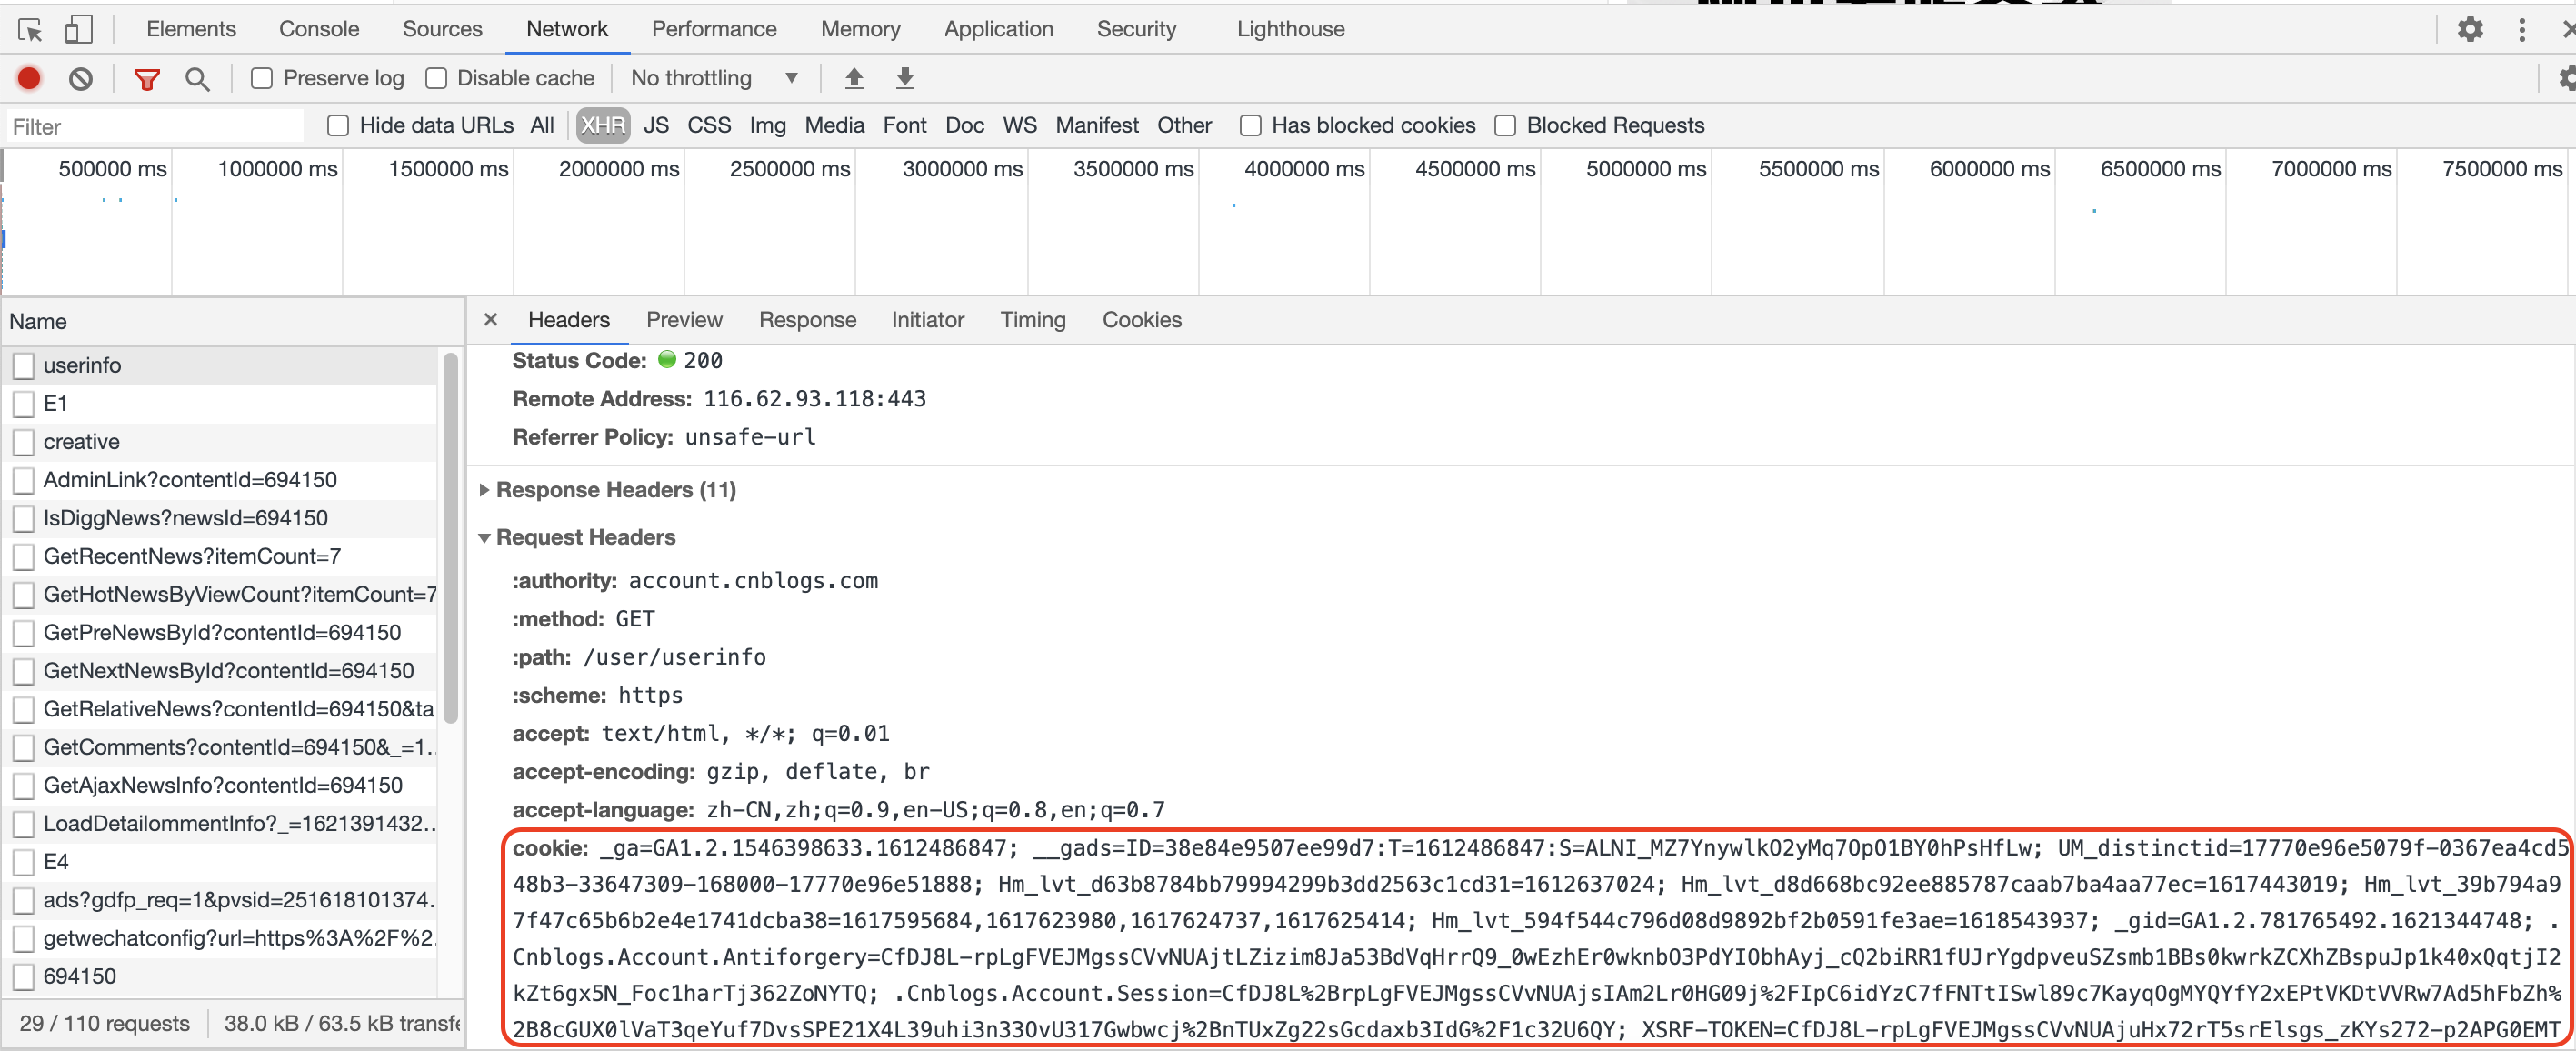
Task: Enable Disable cache
Action: (x=437, y=78)
